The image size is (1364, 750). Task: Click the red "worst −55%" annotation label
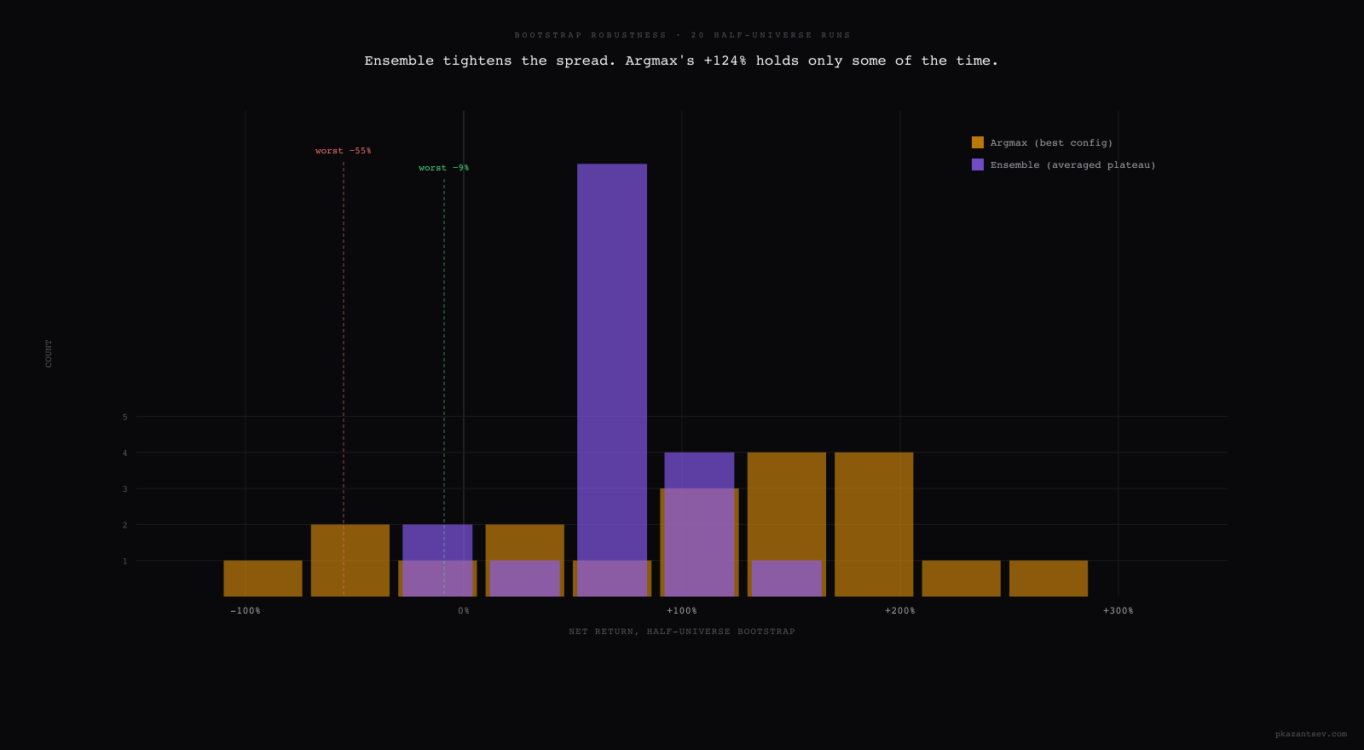[x=344, y=151]
